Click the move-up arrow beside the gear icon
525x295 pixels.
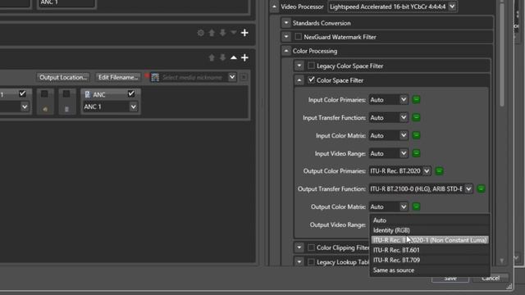[212, 33]
